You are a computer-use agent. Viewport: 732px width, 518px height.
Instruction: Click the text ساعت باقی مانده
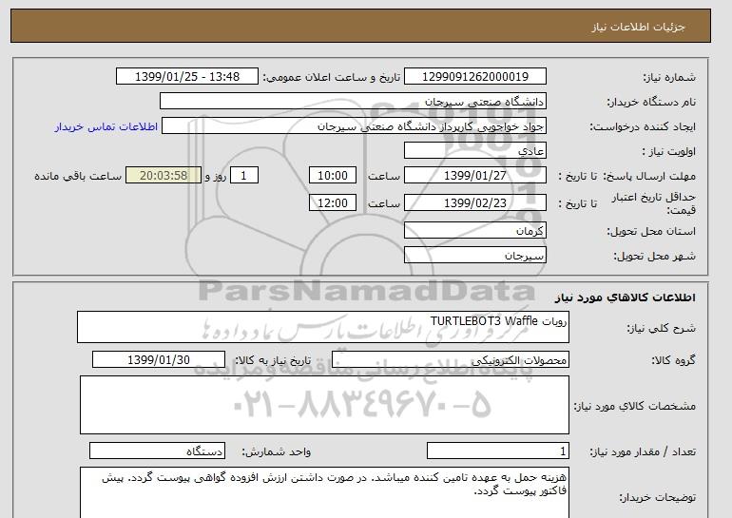78,176
